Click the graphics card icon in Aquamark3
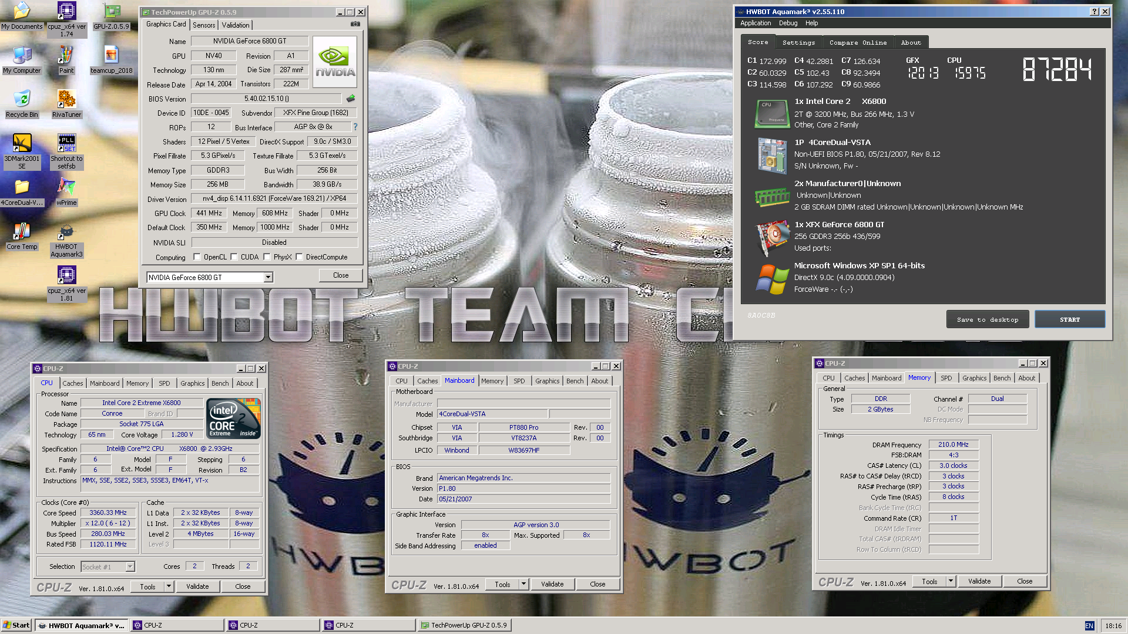The height and width of the screenshot is (634, 1128). [772, 238]
